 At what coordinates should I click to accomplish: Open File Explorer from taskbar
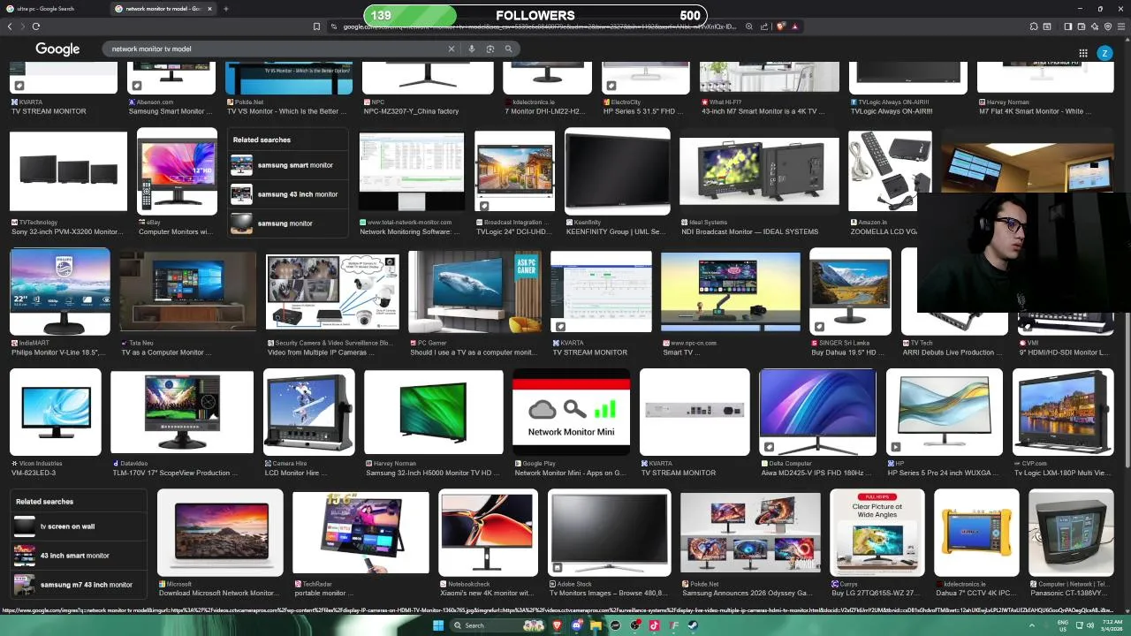[596, 625]
